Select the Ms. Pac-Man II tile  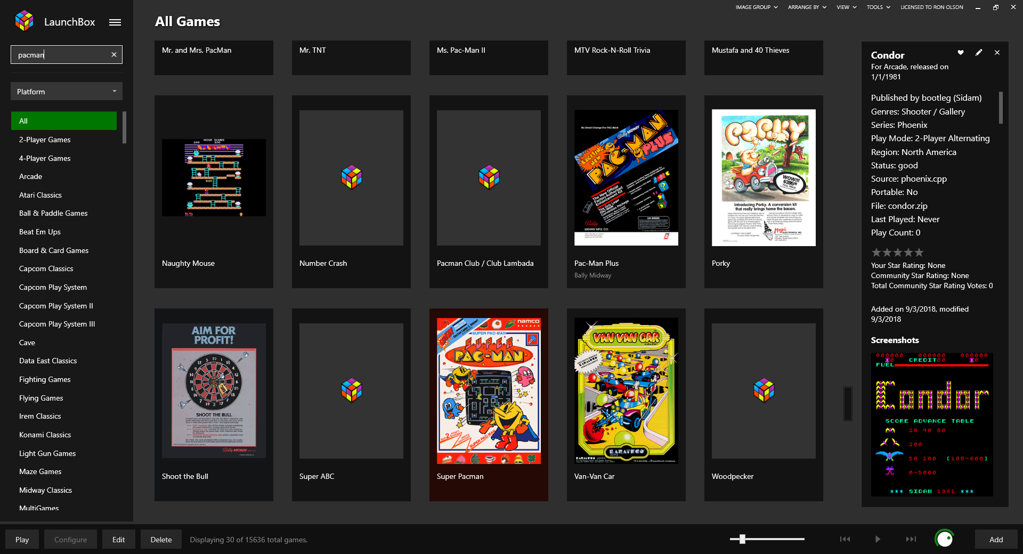(489, 58)
